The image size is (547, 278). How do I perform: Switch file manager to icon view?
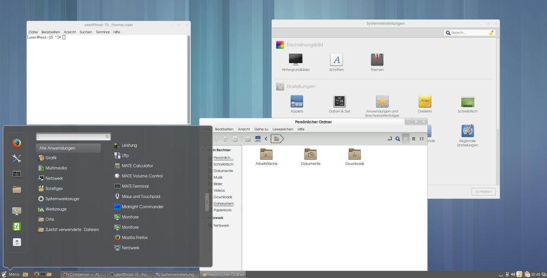coord(406,139)
